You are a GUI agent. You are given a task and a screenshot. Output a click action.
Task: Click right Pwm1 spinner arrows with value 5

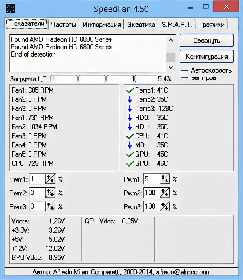click(x=165, y=179)
